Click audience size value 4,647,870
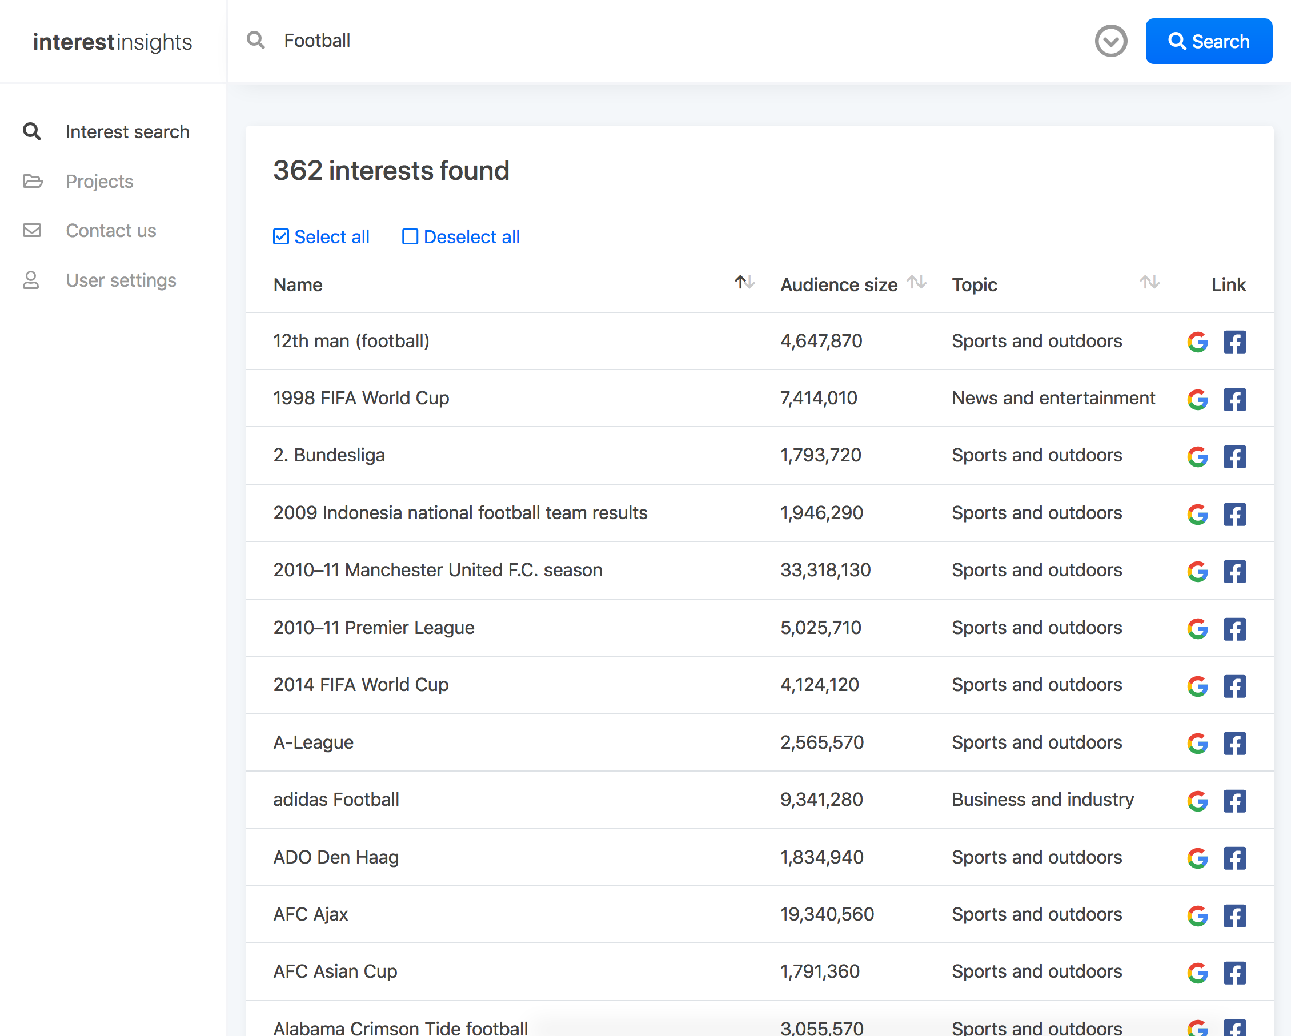The image size is (1291, 1036). tap(821, 341)
